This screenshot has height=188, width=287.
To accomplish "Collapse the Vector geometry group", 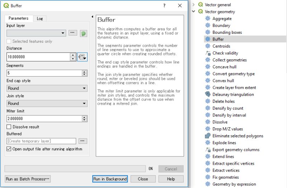I will click(193, 12).
